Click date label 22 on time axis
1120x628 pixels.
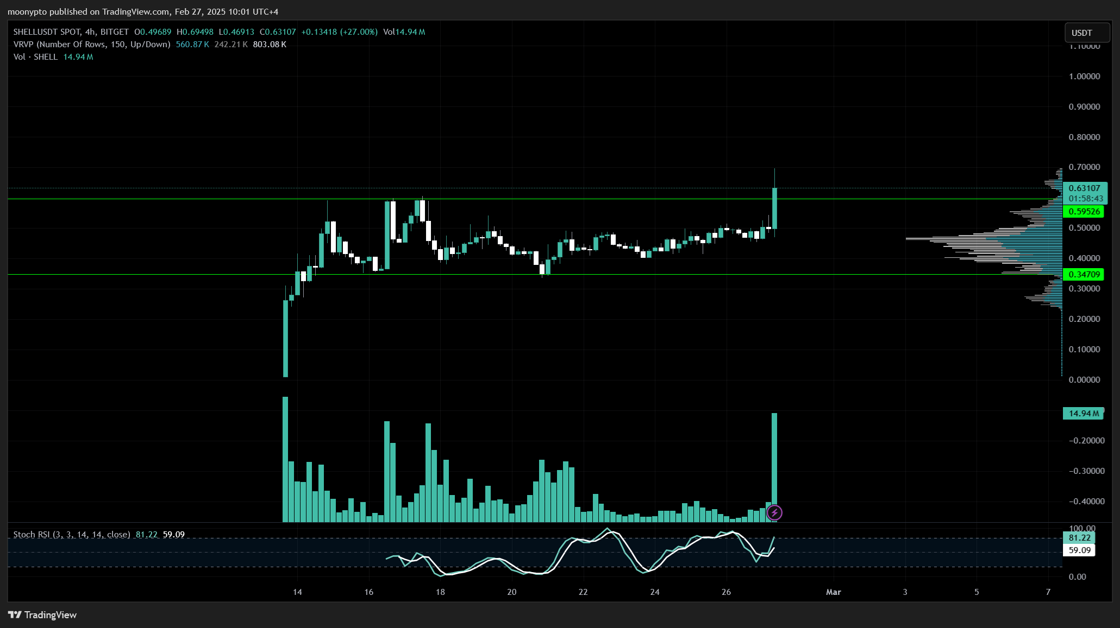(x=583, y=592)
